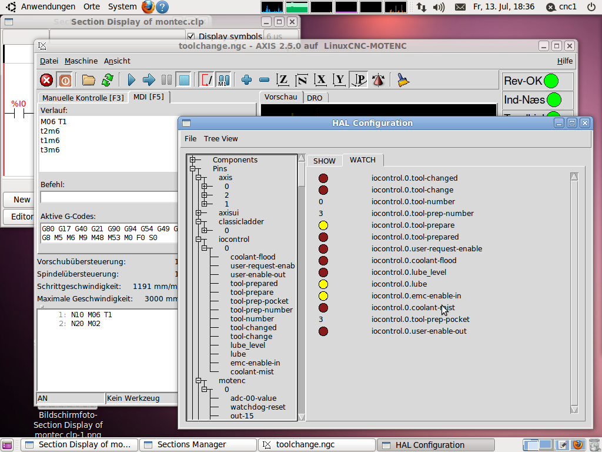The image size is (602, 452).
Task: Switch to the SHOW tab
Action: click(x=325, y=161)
